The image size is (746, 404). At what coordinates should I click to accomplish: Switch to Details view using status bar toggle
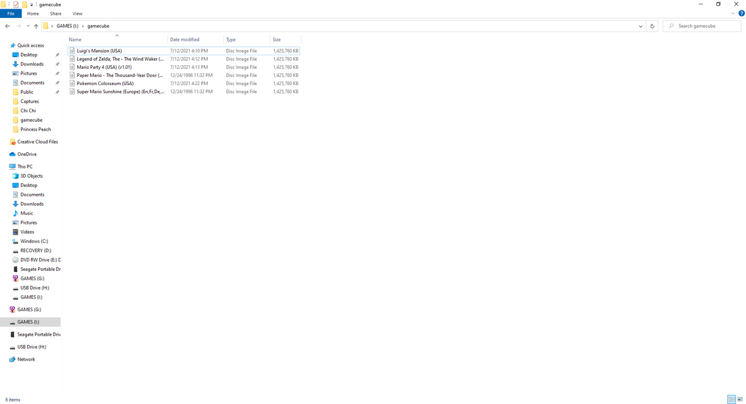(x=731, y=399)
